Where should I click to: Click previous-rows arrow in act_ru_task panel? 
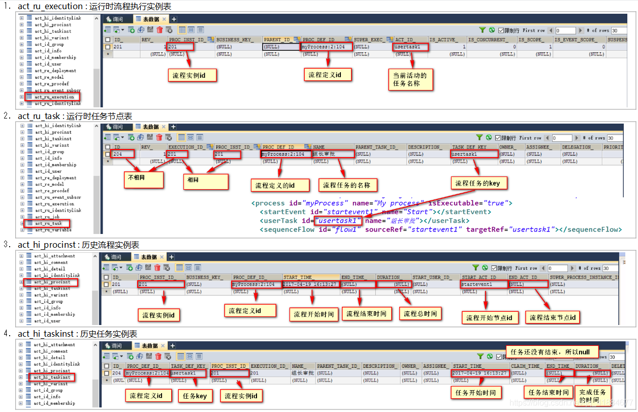(x=547, y=138)
